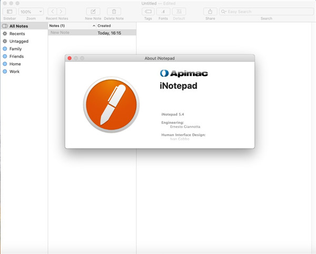
Task: Go to next recent note arrow
Action: pos(62,11)
